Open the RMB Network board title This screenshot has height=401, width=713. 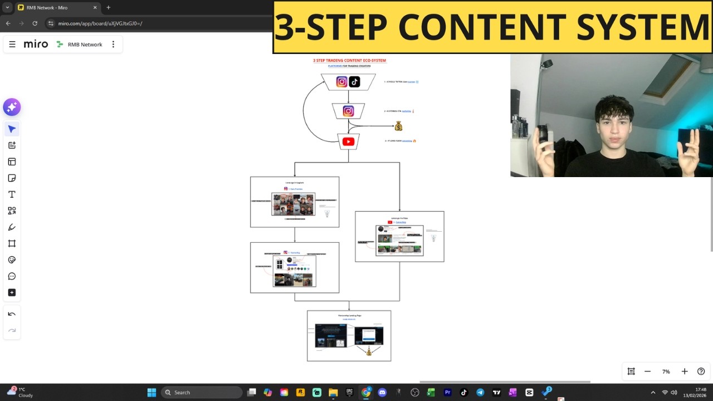[x=85, y=45]
